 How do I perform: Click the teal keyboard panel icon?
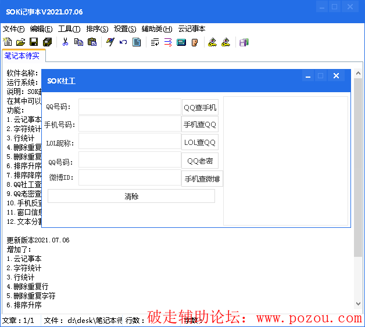[181, 42]
